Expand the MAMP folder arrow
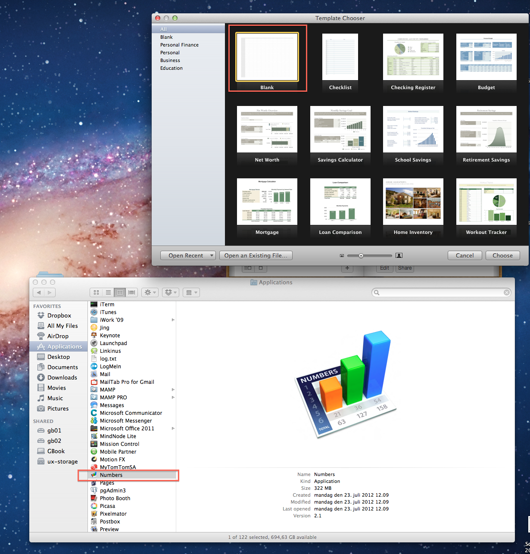530x554 pixels. [173, 390]
